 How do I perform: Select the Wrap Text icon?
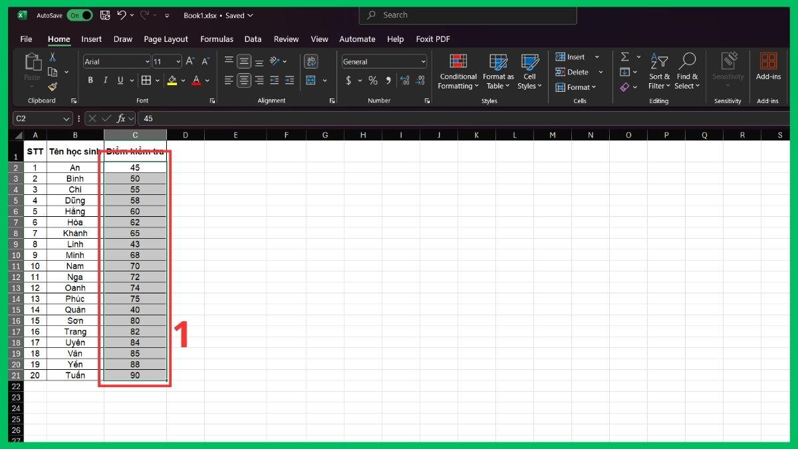point(310,61)
